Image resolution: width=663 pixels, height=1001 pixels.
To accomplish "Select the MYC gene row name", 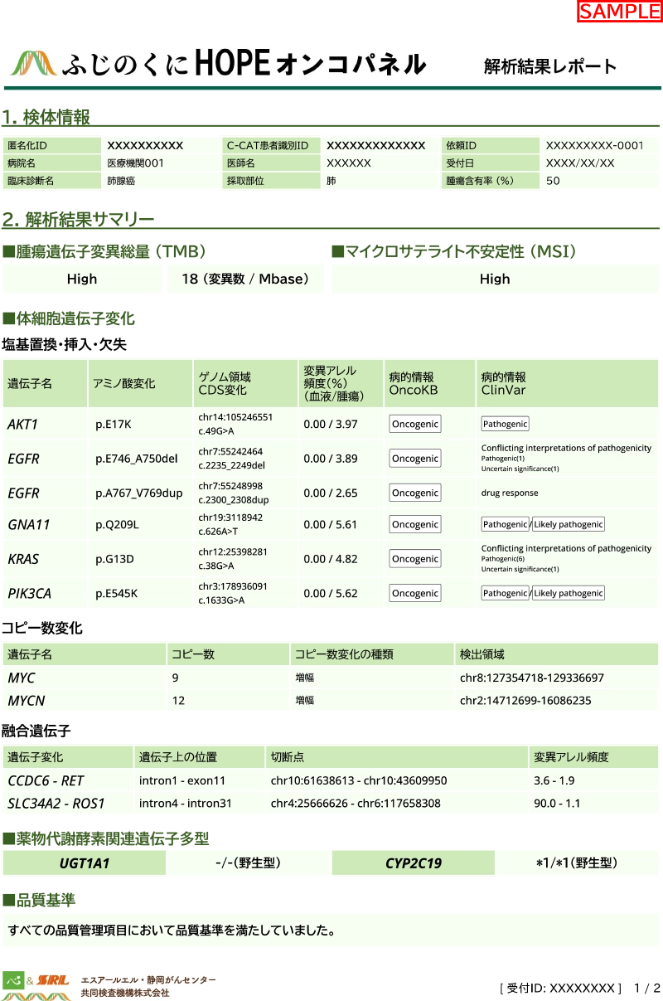I will (22, 678).
